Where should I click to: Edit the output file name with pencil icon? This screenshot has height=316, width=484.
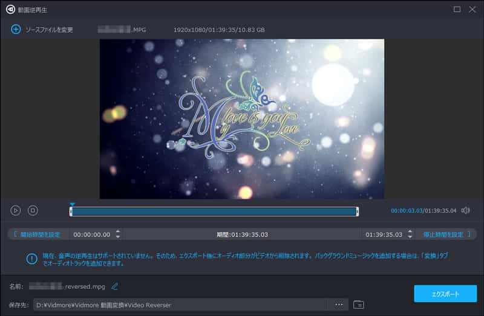pos(114,286)
